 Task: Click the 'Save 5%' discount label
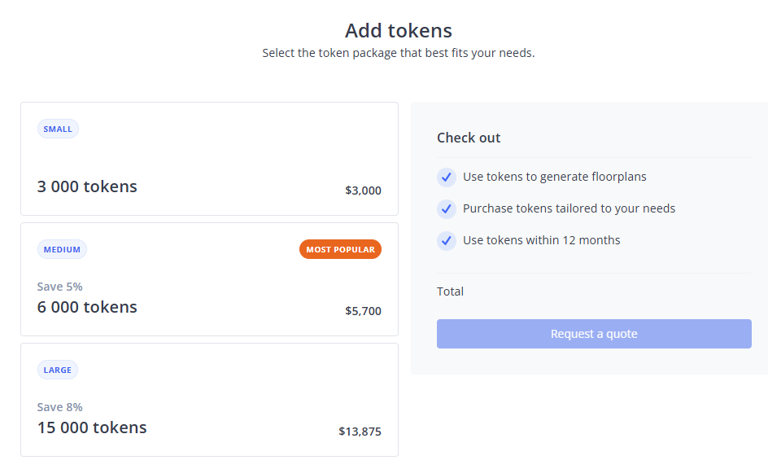click(x=59, y=287)
